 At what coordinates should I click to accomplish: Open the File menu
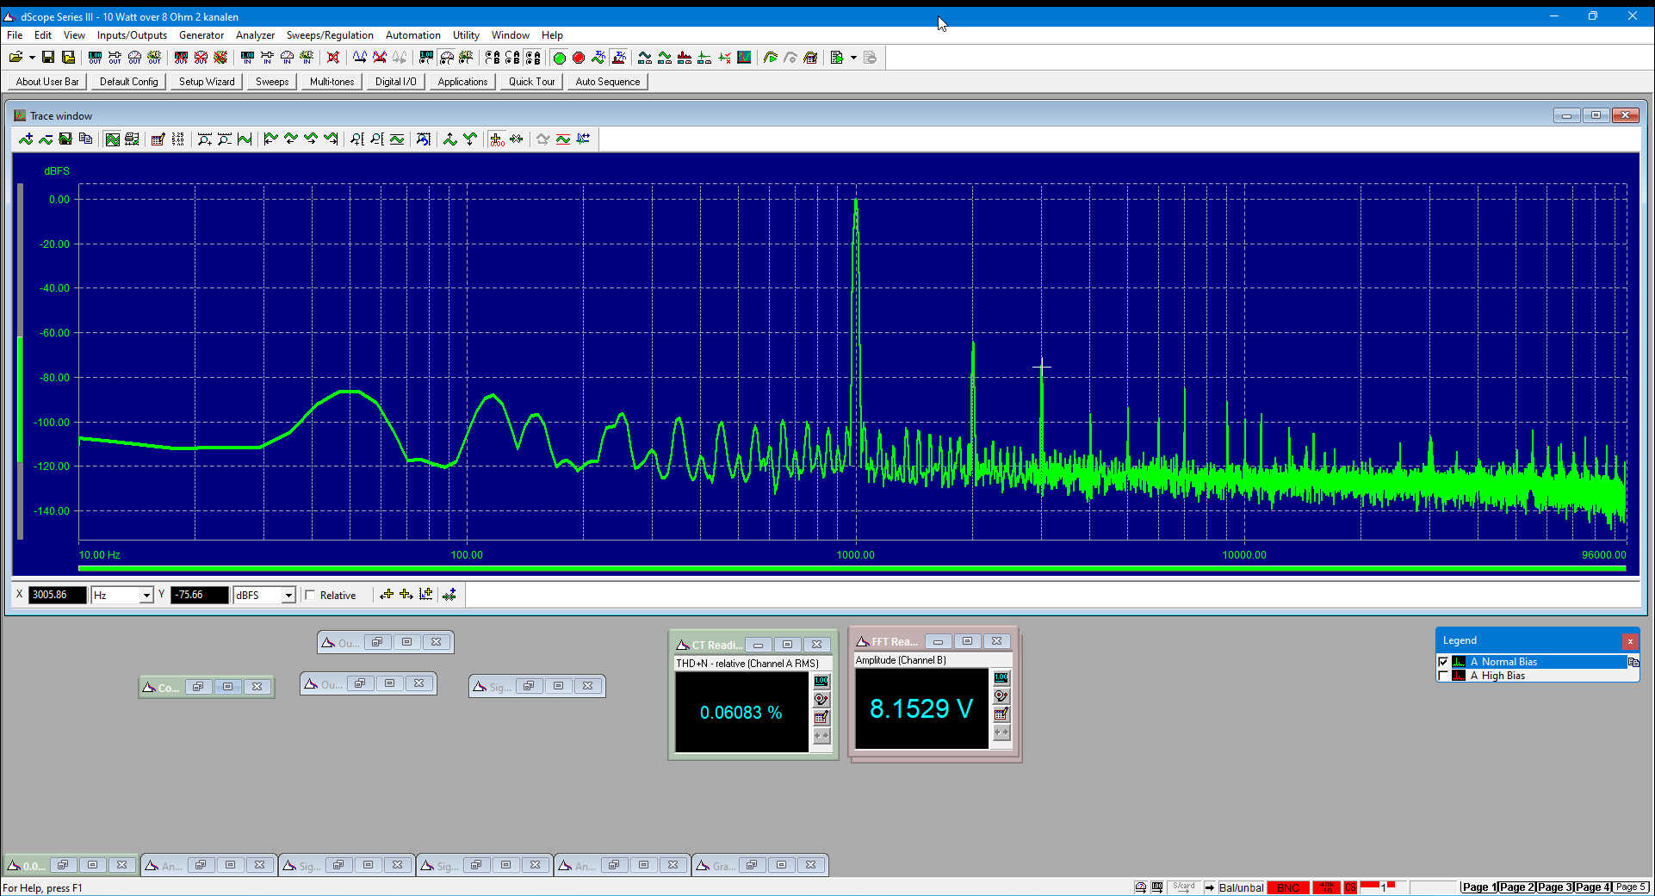(x=15, y=35)
